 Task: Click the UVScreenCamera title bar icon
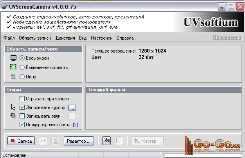coord(4,6)
